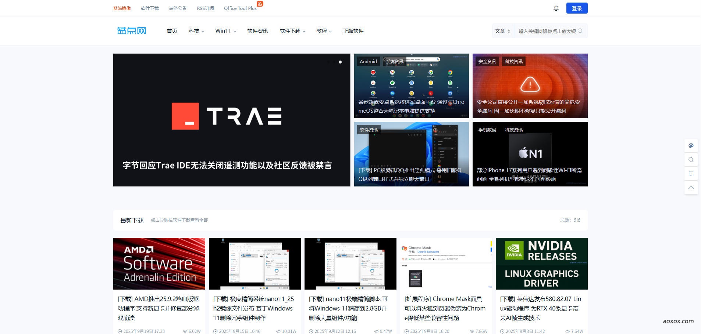Open the theme palette icon in sidebar

point(691,146)
